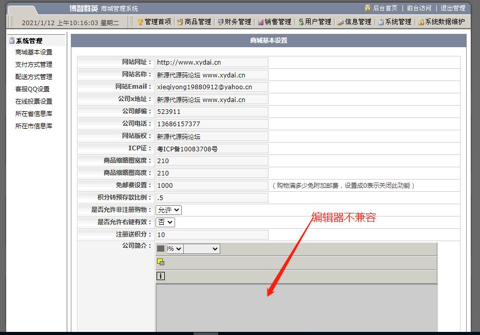The image size is (480, 335).
Task: Click the 商品缩略图宽度 input field
Action: [212, 161]
